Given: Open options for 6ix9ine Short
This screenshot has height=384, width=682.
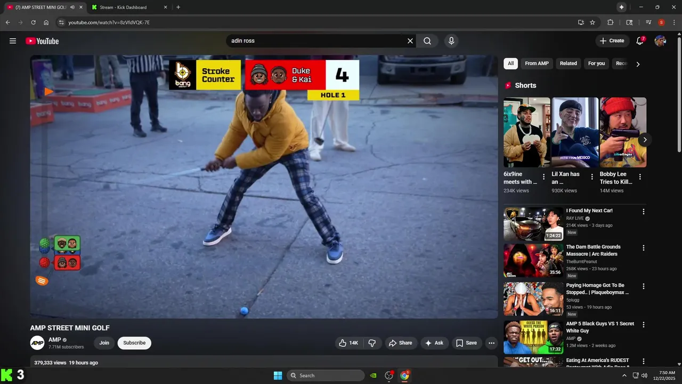Looking at the screenshot, I should tap(543, 177).
